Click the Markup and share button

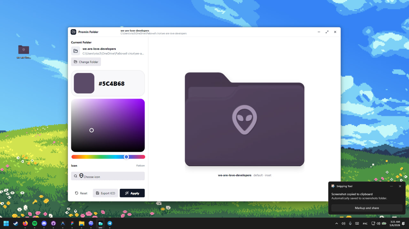367,208
